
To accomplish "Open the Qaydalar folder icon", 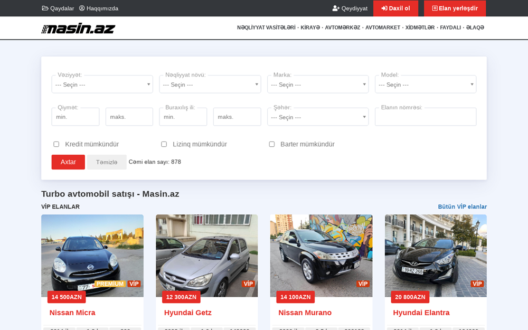I will (x=45, y=8).
